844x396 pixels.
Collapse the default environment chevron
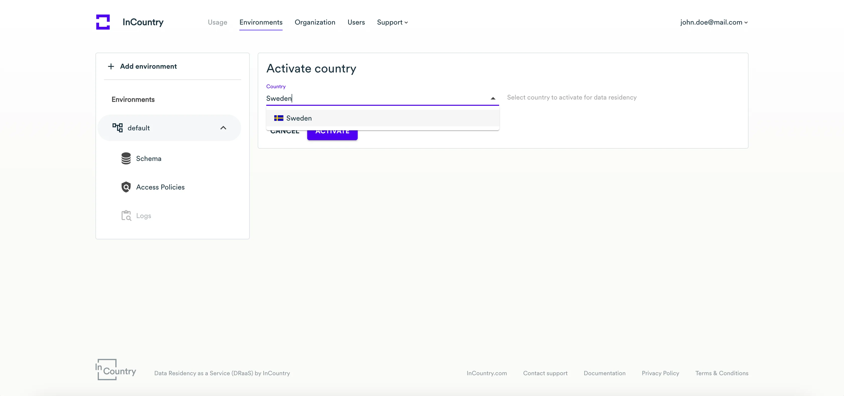[223, 128]
